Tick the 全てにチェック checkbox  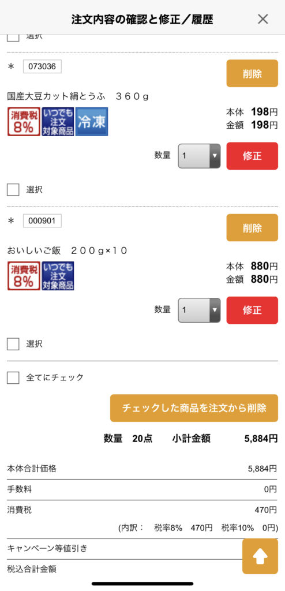13,377
